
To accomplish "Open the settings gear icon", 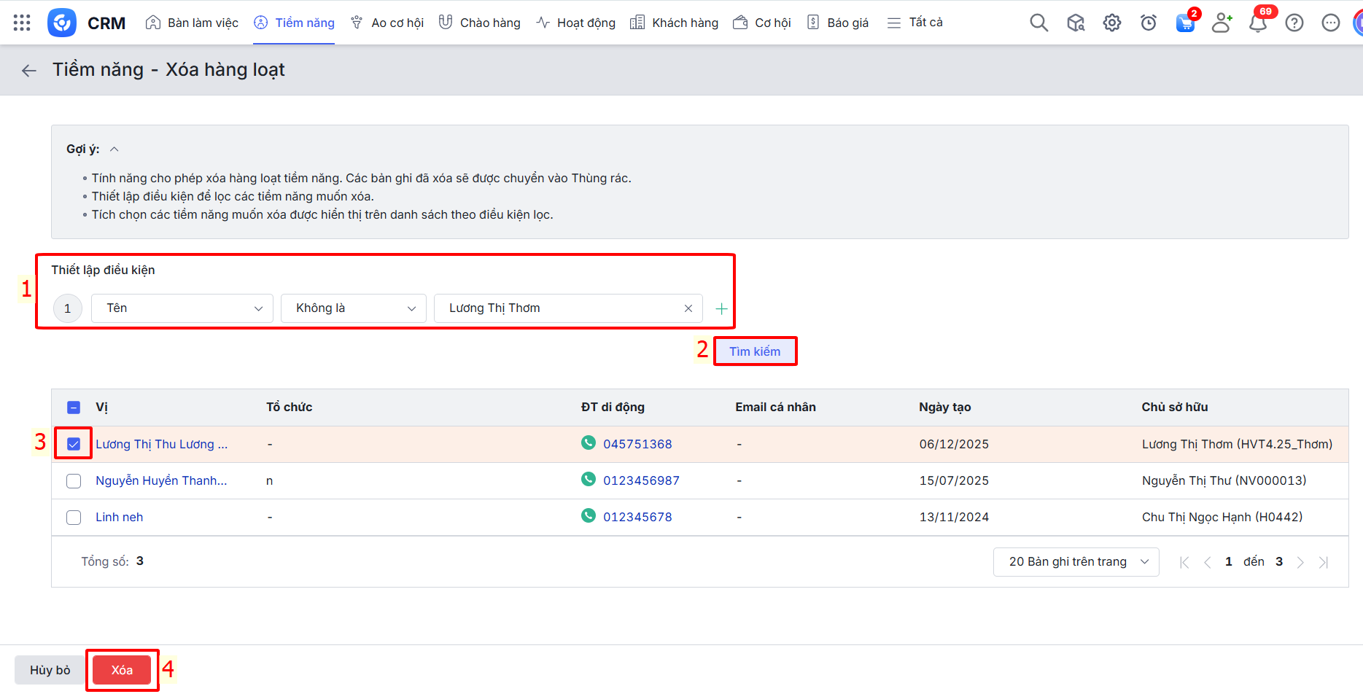I will (1111, 23).
